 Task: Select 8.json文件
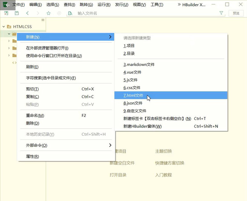tap(171, 103)
